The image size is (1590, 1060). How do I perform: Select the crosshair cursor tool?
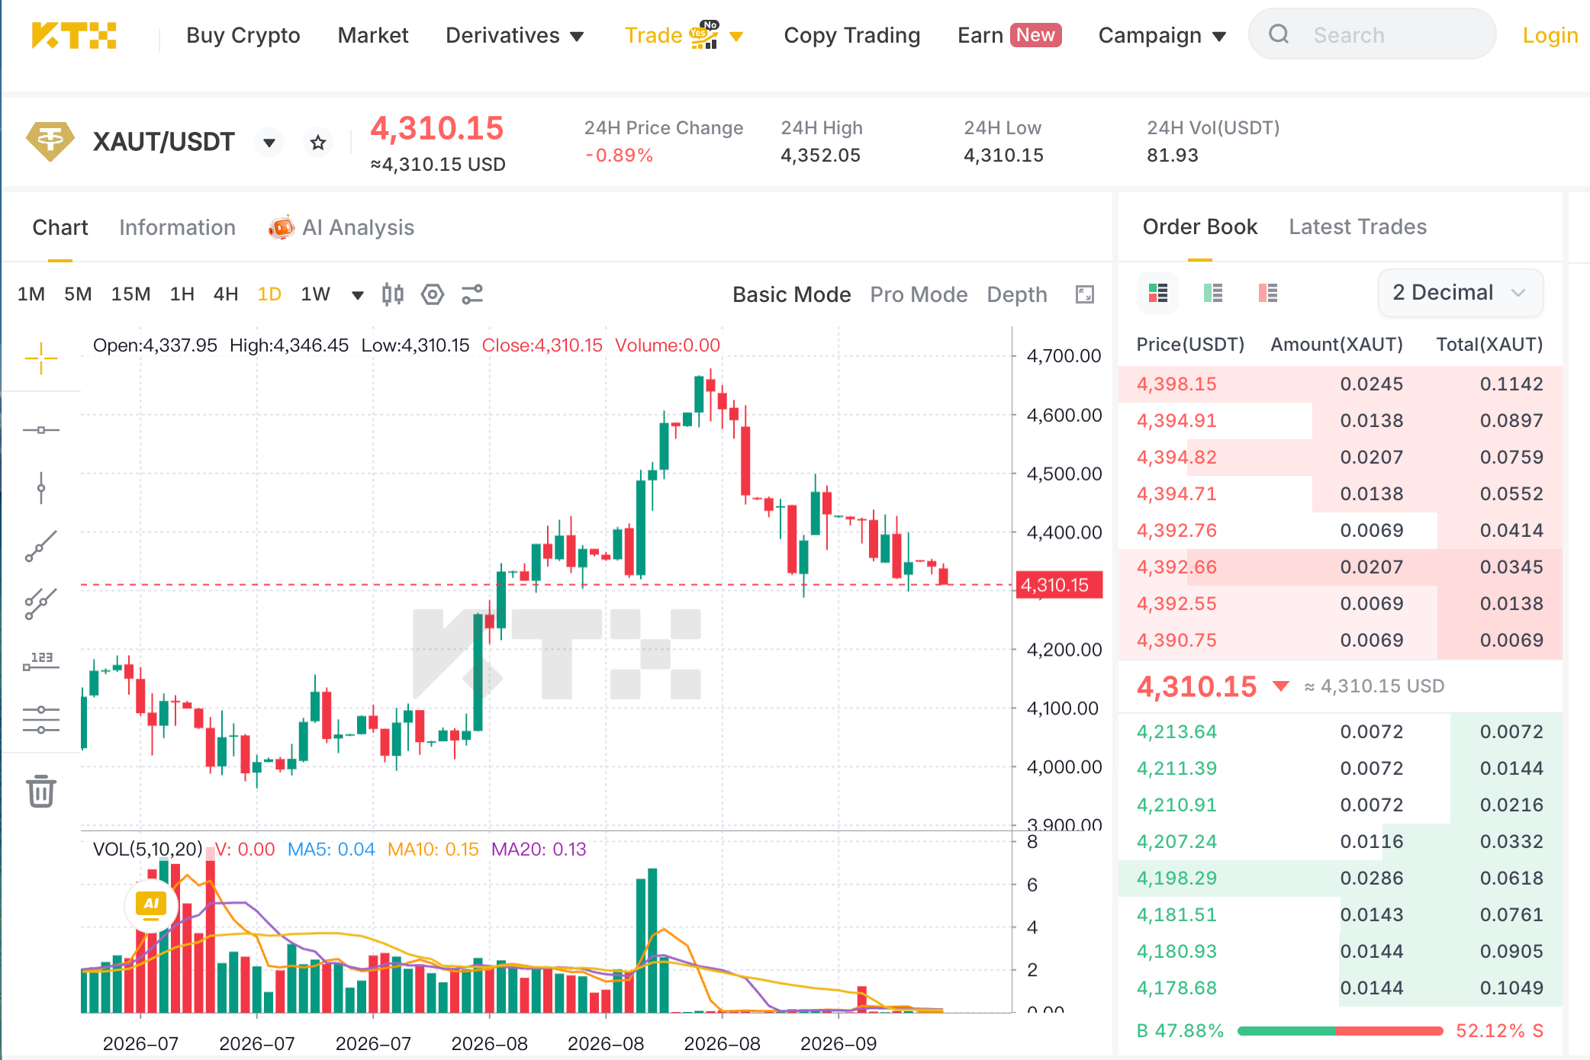pos(41,358)
